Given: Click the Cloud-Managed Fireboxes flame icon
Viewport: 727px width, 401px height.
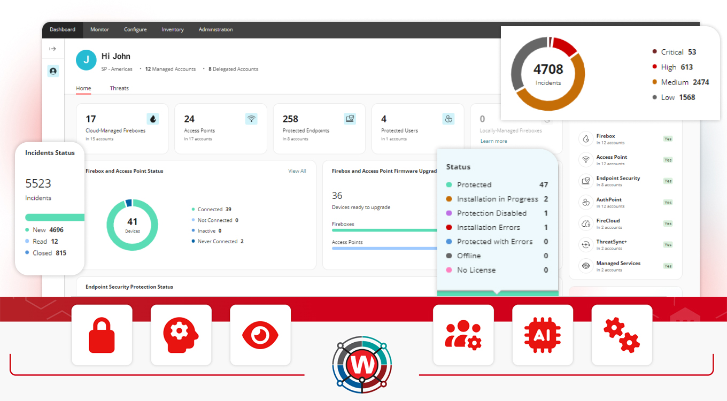Looking at the screenshot, I should (x=153, y=119).
